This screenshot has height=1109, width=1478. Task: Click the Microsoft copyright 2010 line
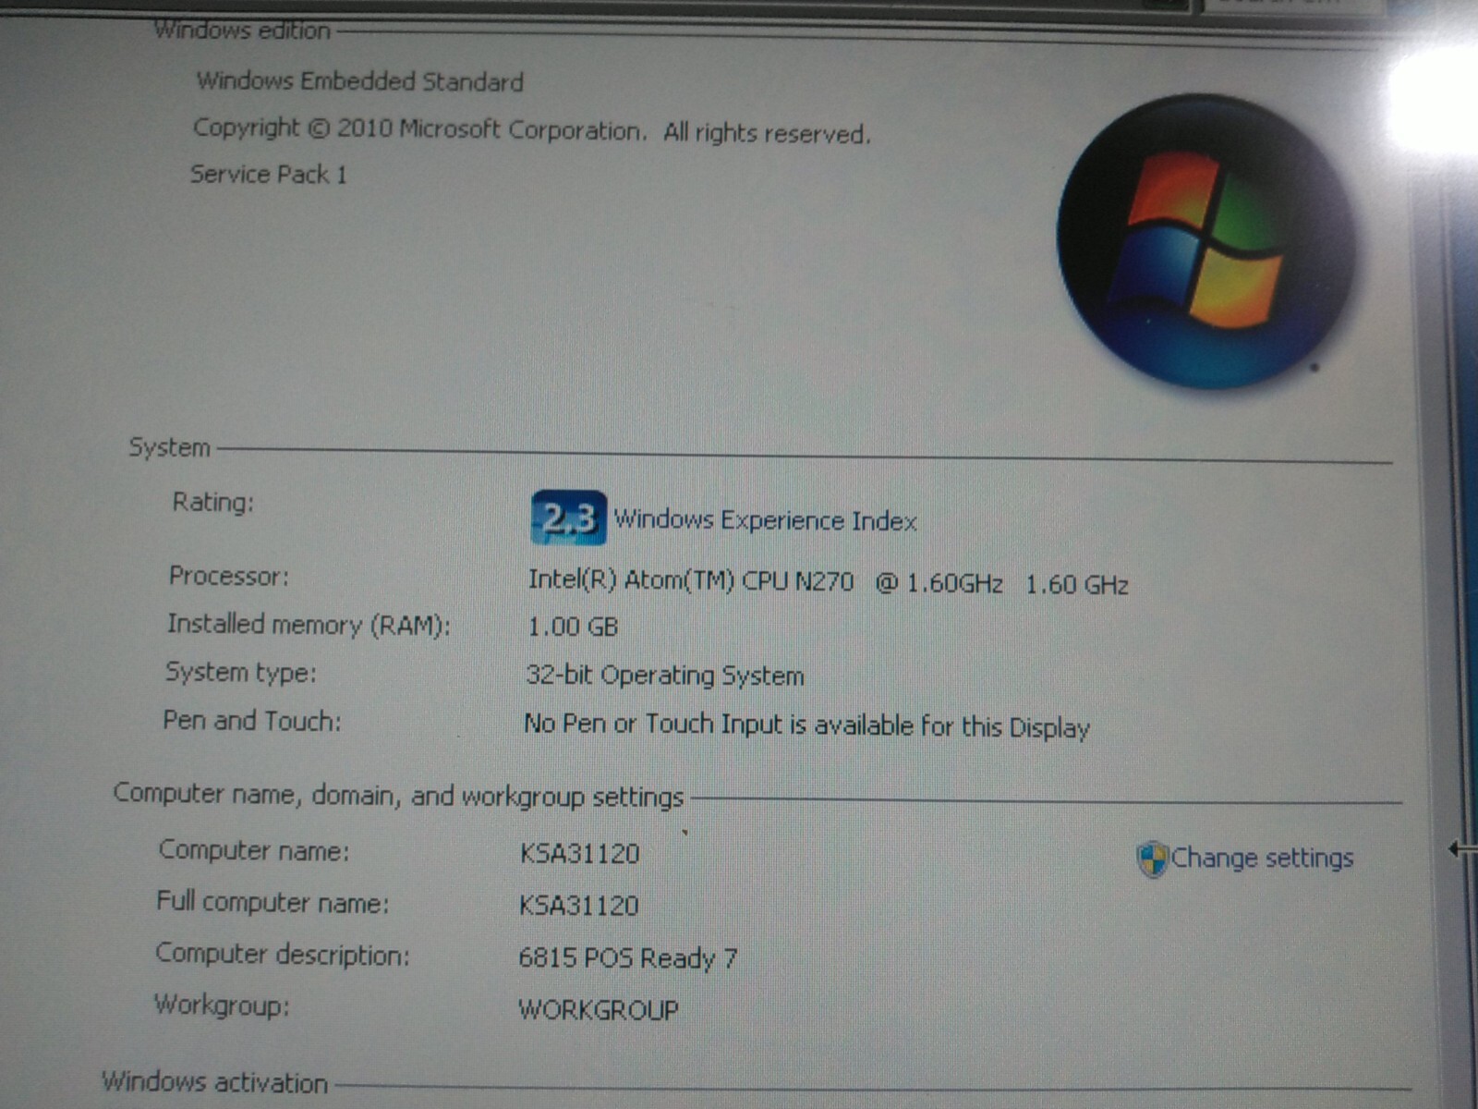[x=531, y=130]
